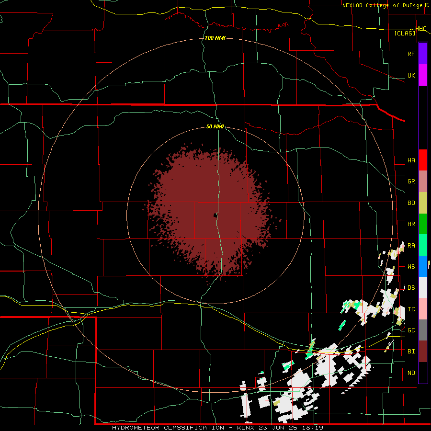Click the gray GC legend swatch
This screenshot has height=431, width=431.
tap(423, 330)
